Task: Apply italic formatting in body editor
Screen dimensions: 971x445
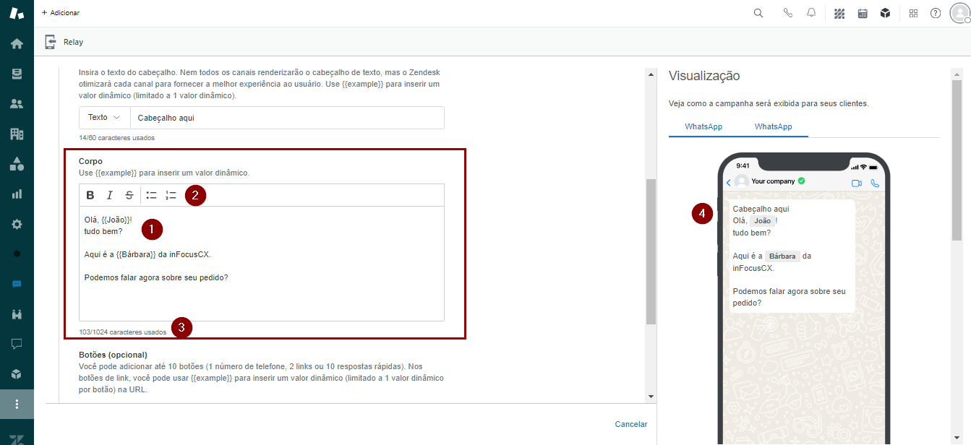Action: coord(110,195)
